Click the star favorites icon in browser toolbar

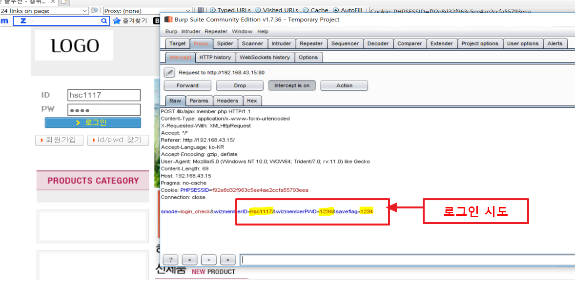point(116,21)
